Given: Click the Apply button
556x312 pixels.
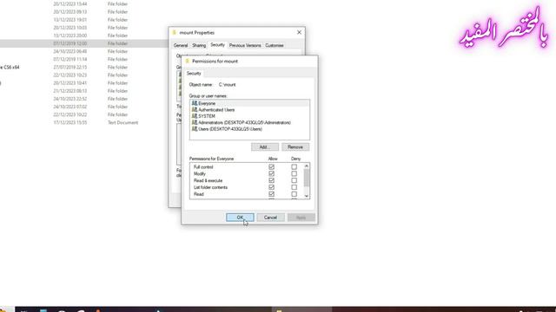Looking at the screenshot, I should click(x=301, y=218).
